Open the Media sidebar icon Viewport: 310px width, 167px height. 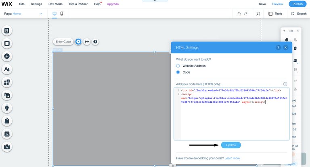tap(7, 96)
